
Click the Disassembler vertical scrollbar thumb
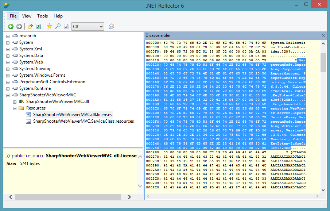(x=323, y=62)
